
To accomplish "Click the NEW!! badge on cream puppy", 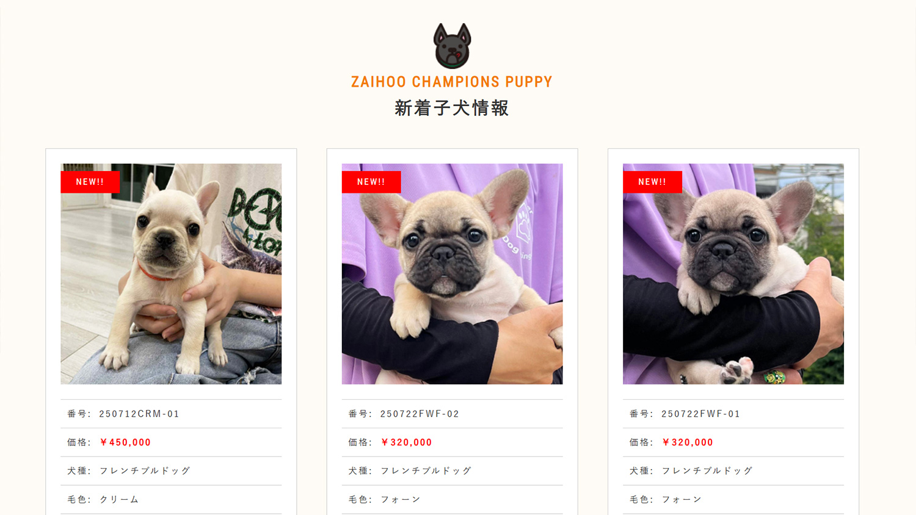I will click(90, 182).
